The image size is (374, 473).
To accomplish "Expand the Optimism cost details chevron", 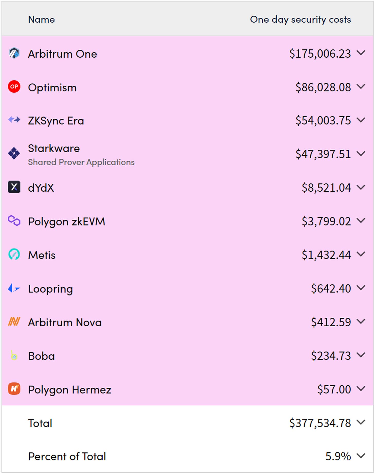I will coord(361,87).
